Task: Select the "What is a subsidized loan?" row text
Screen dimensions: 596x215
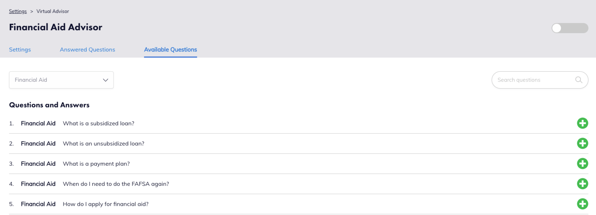Action: 99,124
